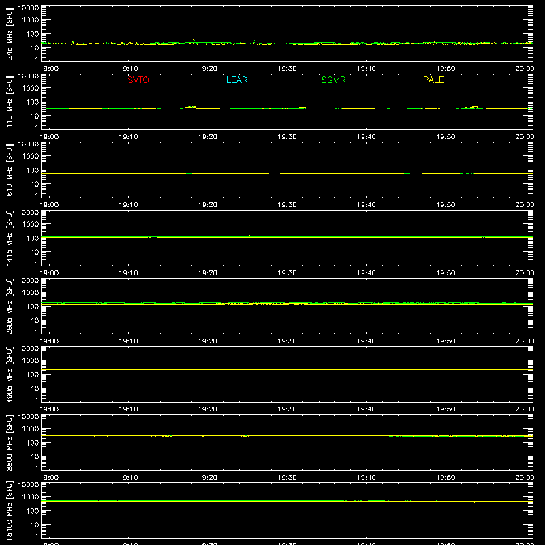Click the 19:00 label under 245 MHz plot
This screenshot has width=545, height=545.
pos(49,69)
